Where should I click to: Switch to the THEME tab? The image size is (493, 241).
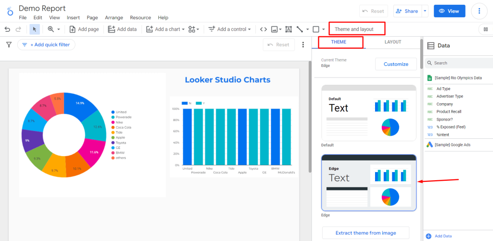(338, 42)
